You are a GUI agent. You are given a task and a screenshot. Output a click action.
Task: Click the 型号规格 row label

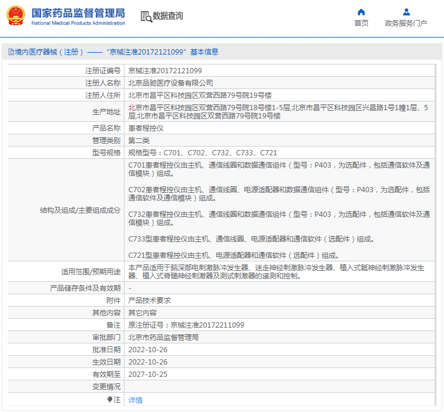(x=106, y=153)
